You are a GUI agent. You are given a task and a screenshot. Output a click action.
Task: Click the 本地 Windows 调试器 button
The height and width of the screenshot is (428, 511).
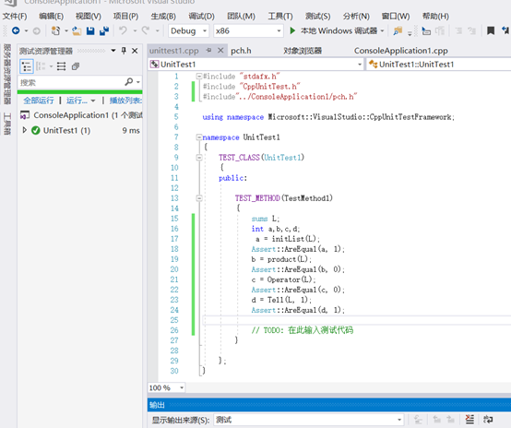tap(339, 30)
